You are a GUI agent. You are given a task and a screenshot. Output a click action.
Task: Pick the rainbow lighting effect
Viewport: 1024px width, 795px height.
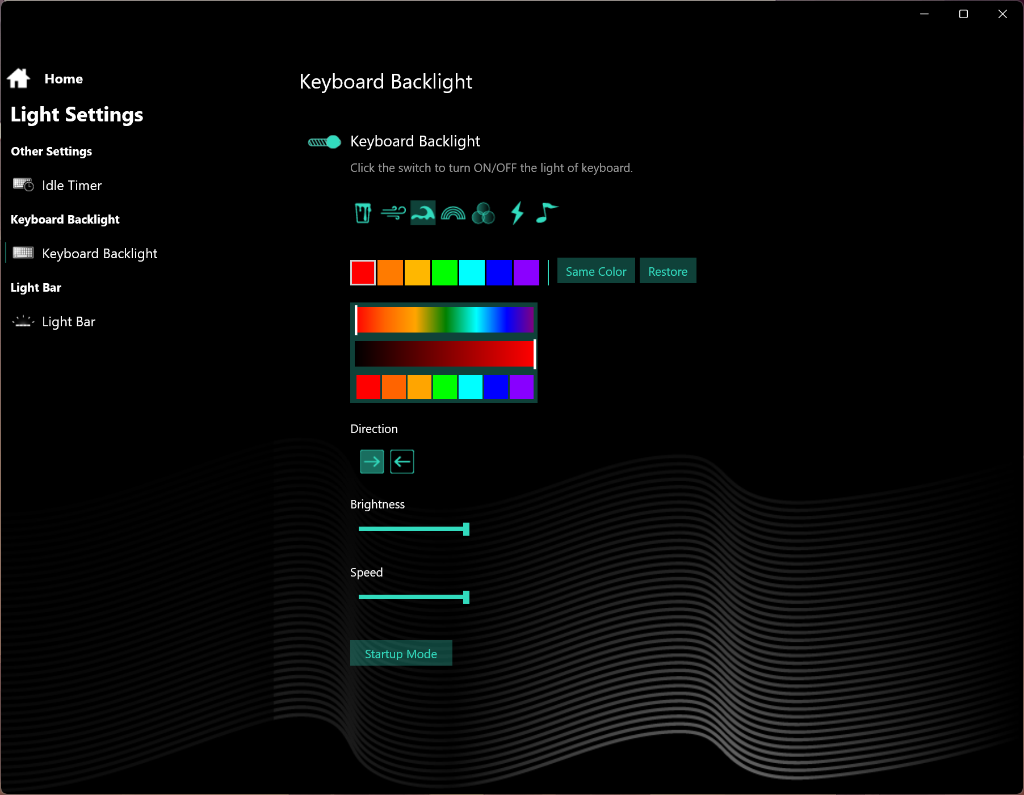[x=453, y=213]
